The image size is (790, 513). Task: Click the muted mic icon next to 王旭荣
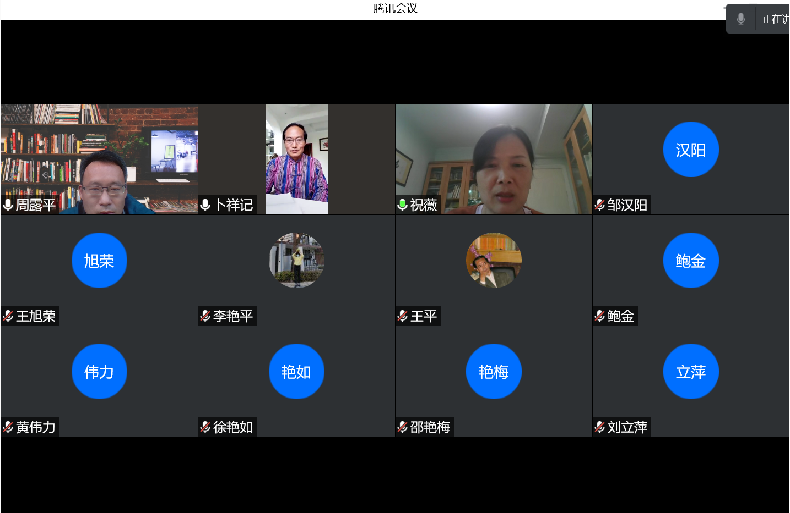pos(8,316)
